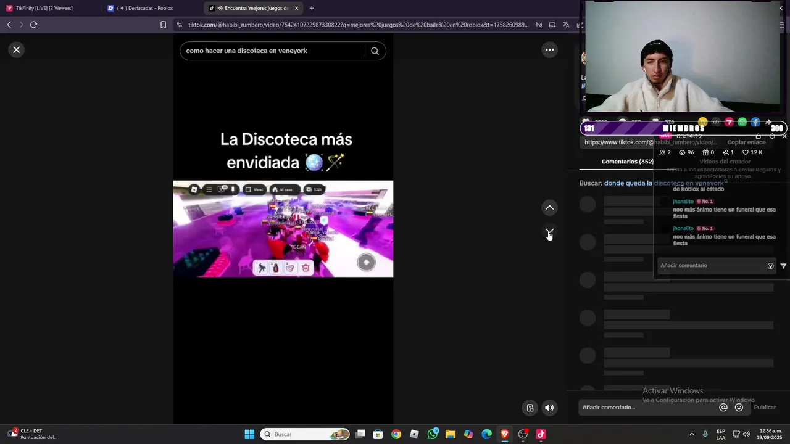790x444 pixels.
Task: Bookmark this page with the bookmark icon
Action: click(163, 25)
